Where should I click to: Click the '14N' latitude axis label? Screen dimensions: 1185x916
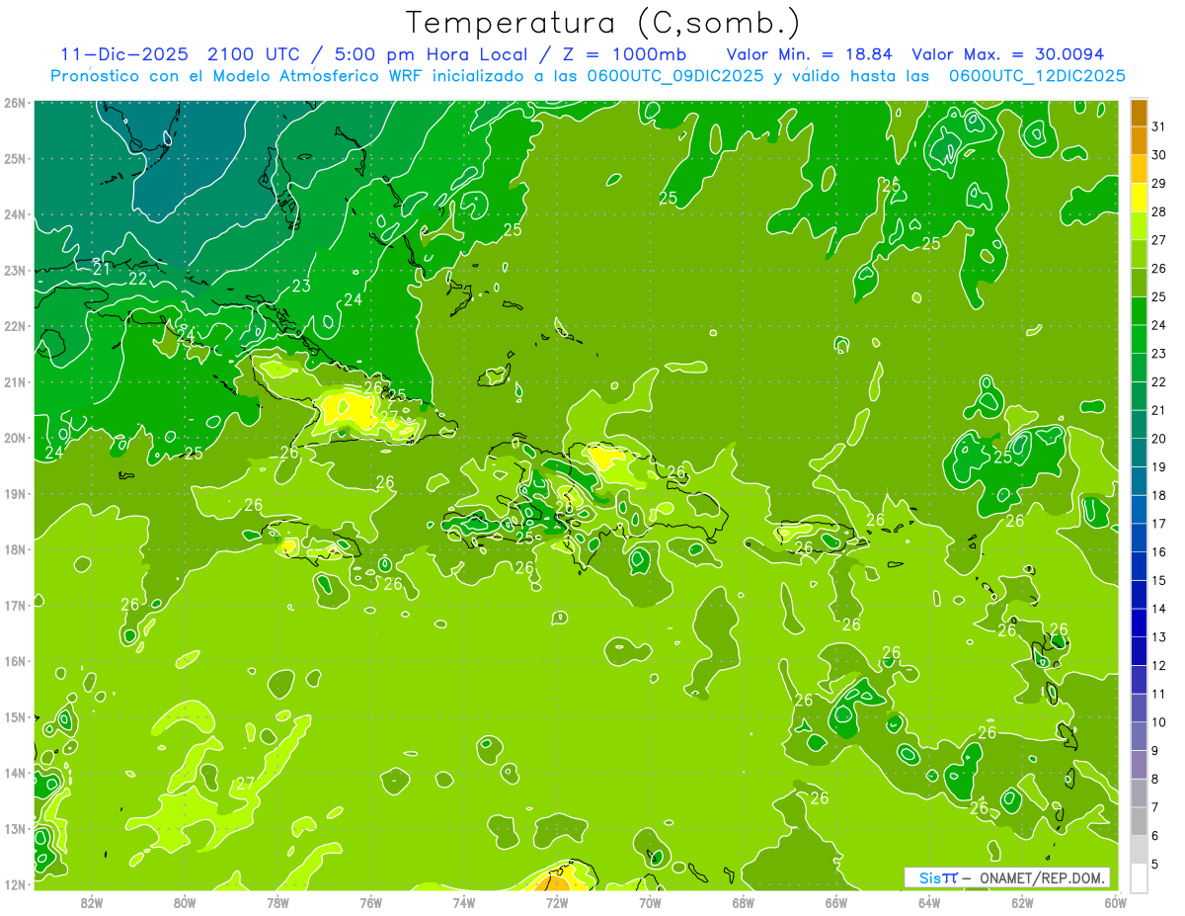pos(14,773)
